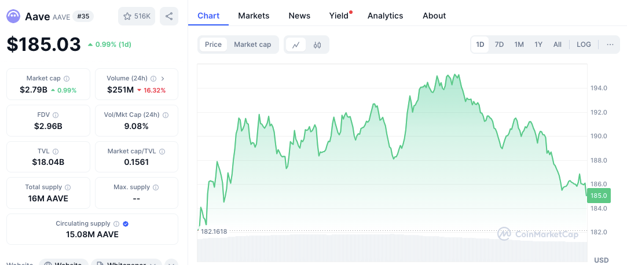Viewport: 627px width, 265px height.
Task: Click the $18.04B TVL value
Action: 49,162
